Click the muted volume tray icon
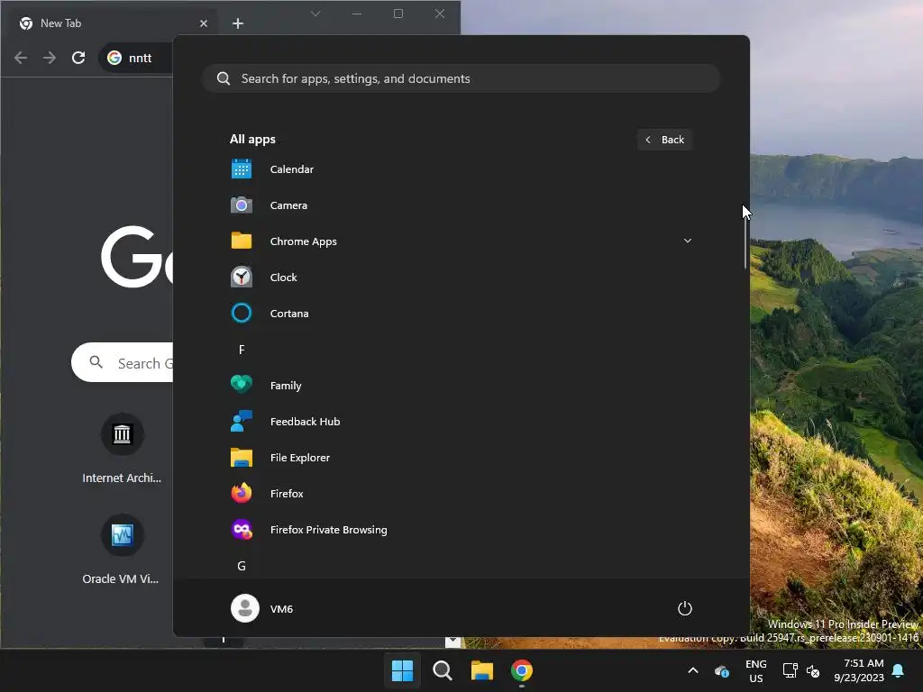Viewport: 923px width, 692px height. coord(813,670)
